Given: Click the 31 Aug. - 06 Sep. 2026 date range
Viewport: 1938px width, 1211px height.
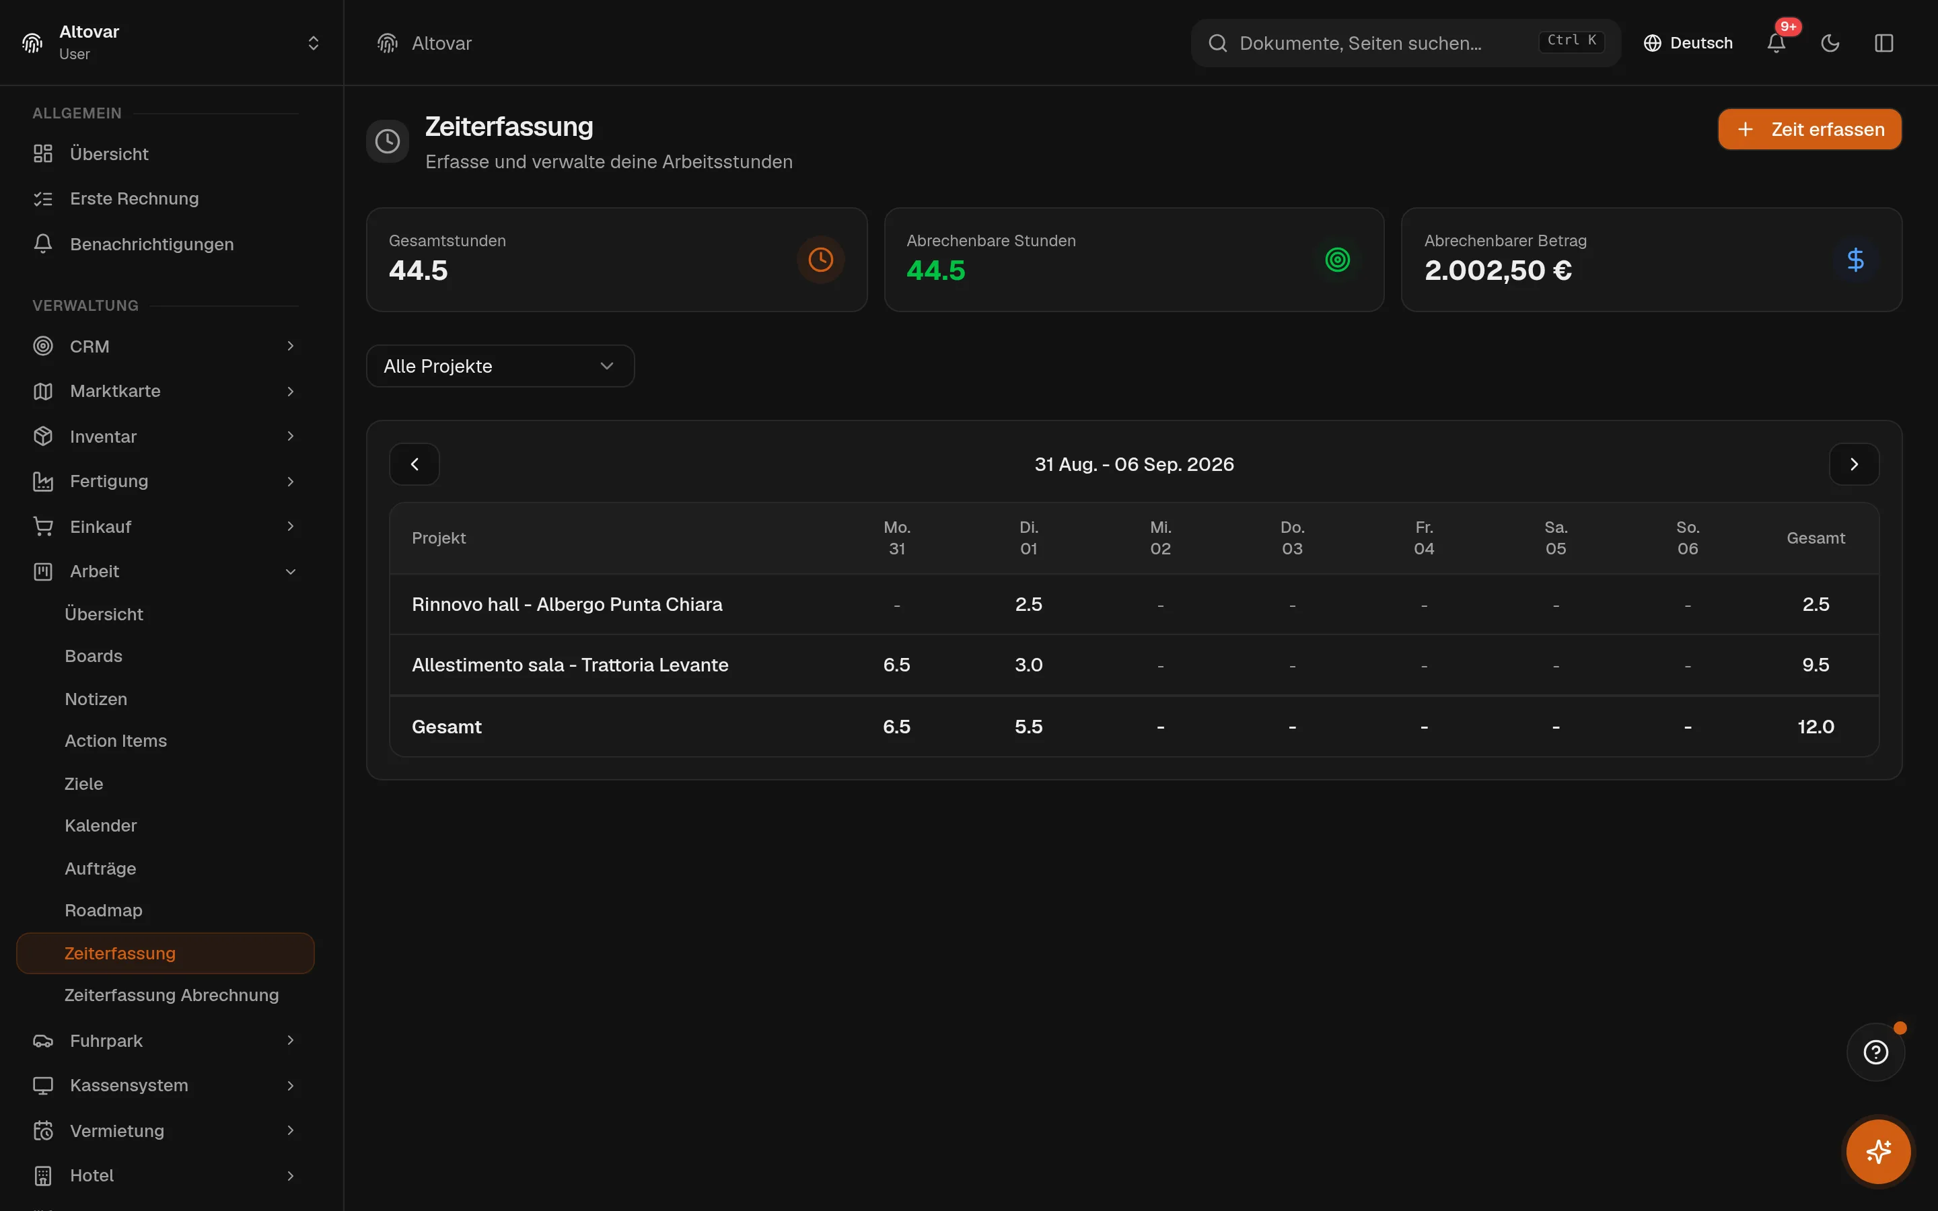Looking at the screenshot, I should 1134,464.
